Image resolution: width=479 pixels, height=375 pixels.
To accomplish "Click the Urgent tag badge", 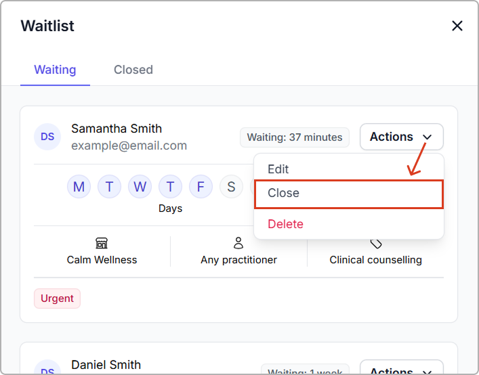I will 57,299.
